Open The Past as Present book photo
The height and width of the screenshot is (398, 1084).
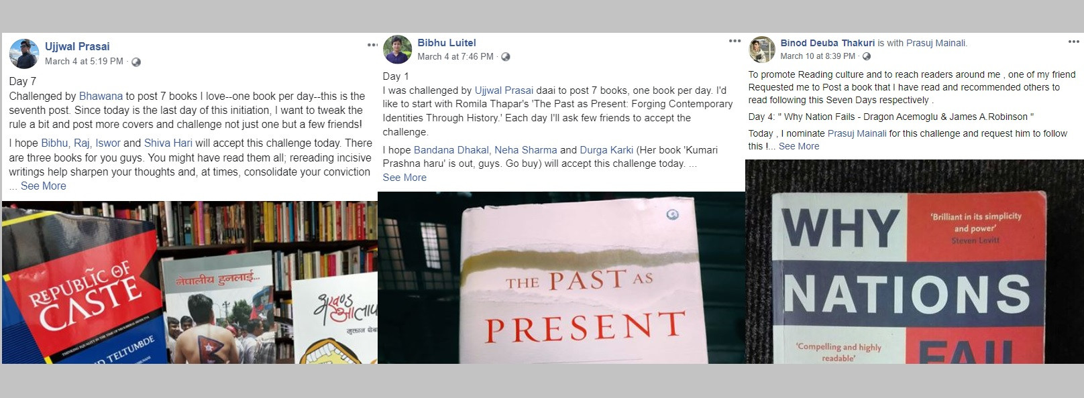pos(561,278)
